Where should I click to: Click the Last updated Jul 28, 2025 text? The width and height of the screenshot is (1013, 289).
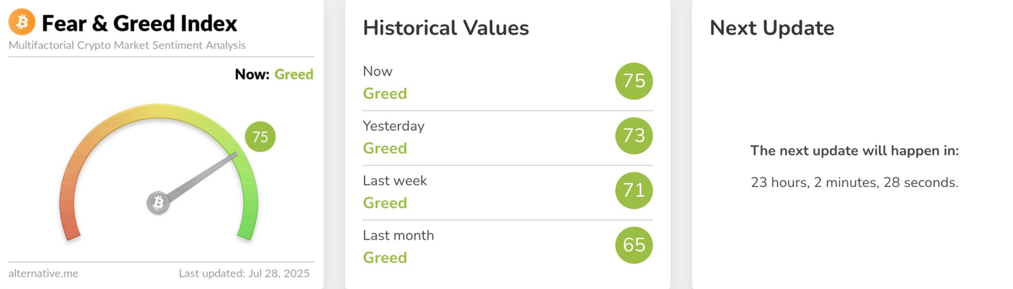click(244, 273)
